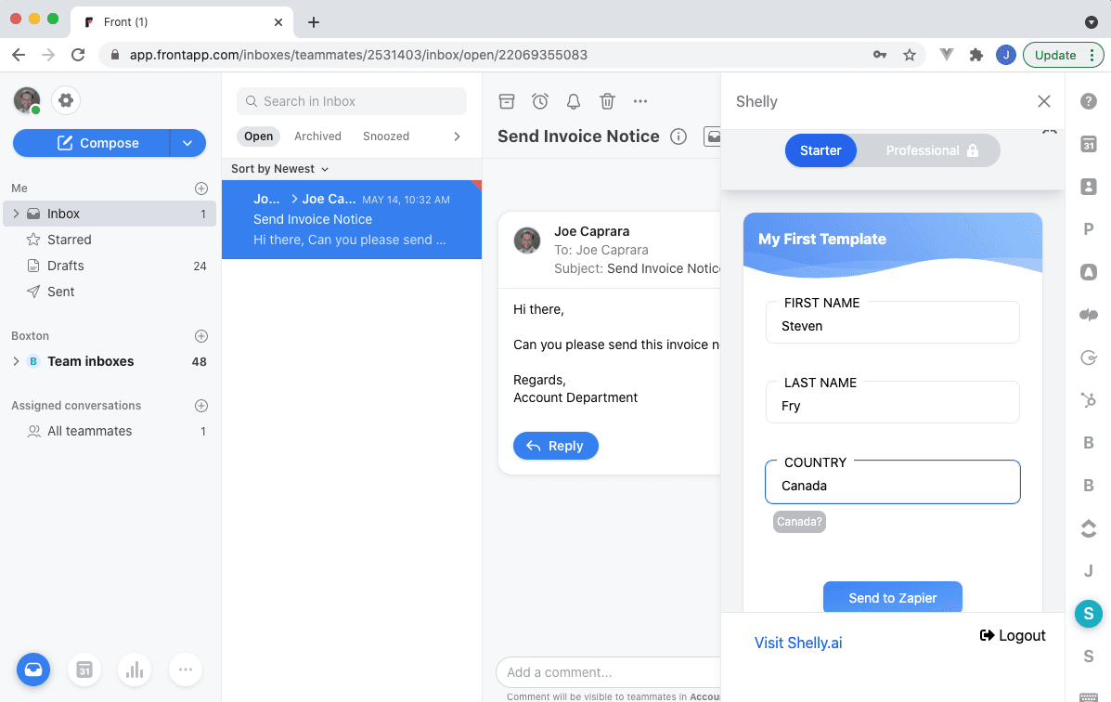The height and width of the screenshot is (702, 1111).
Task: Select the Archived tab
Action: click(x=317, y=136)
